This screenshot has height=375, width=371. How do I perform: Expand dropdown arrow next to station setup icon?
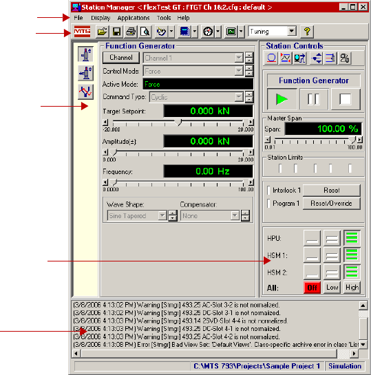171,32
